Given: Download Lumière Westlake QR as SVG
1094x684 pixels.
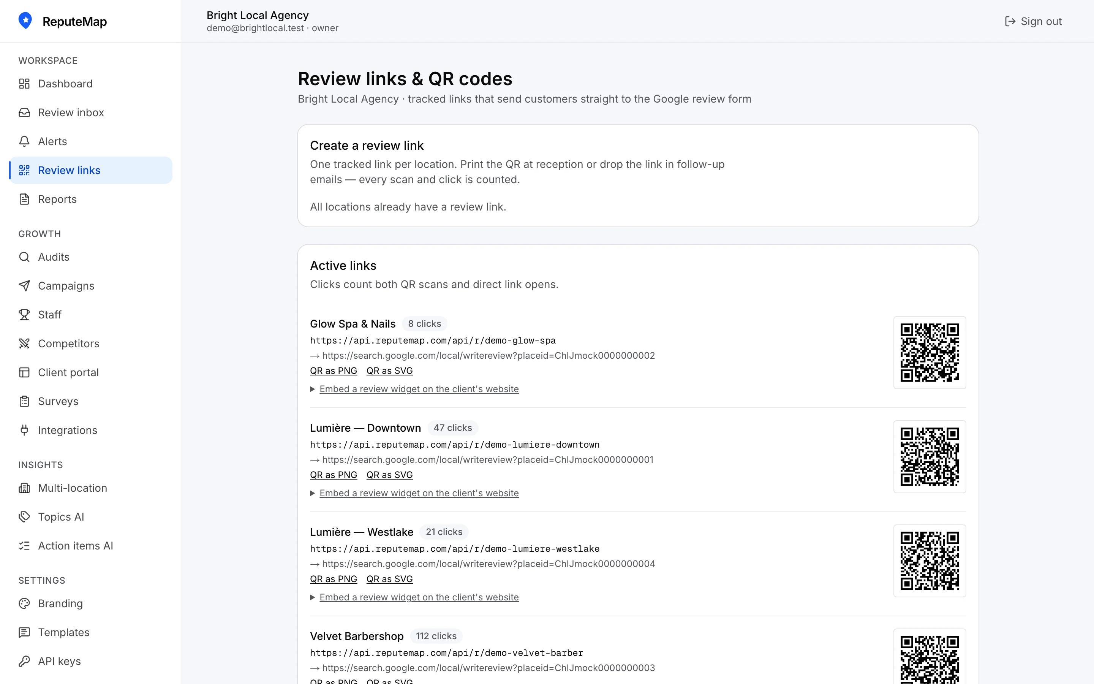Looking at the screenshot, I should pos(390,579).
